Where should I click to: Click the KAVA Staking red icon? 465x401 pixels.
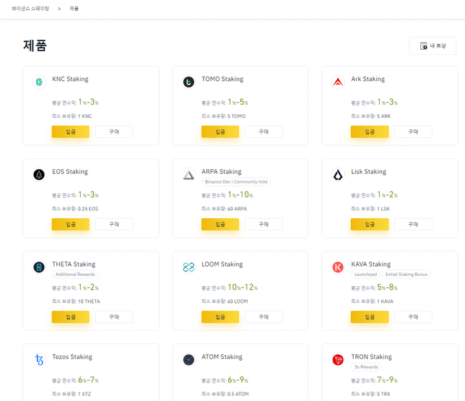(x=338, y=267)
